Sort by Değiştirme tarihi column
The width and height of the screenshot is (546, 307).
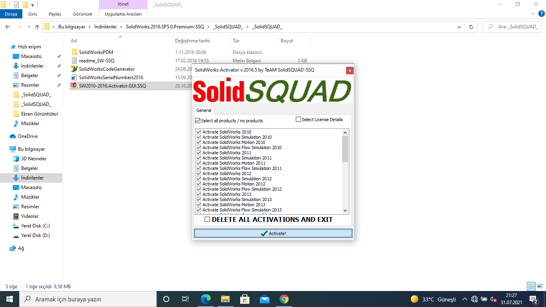click(x=192, y=41)
